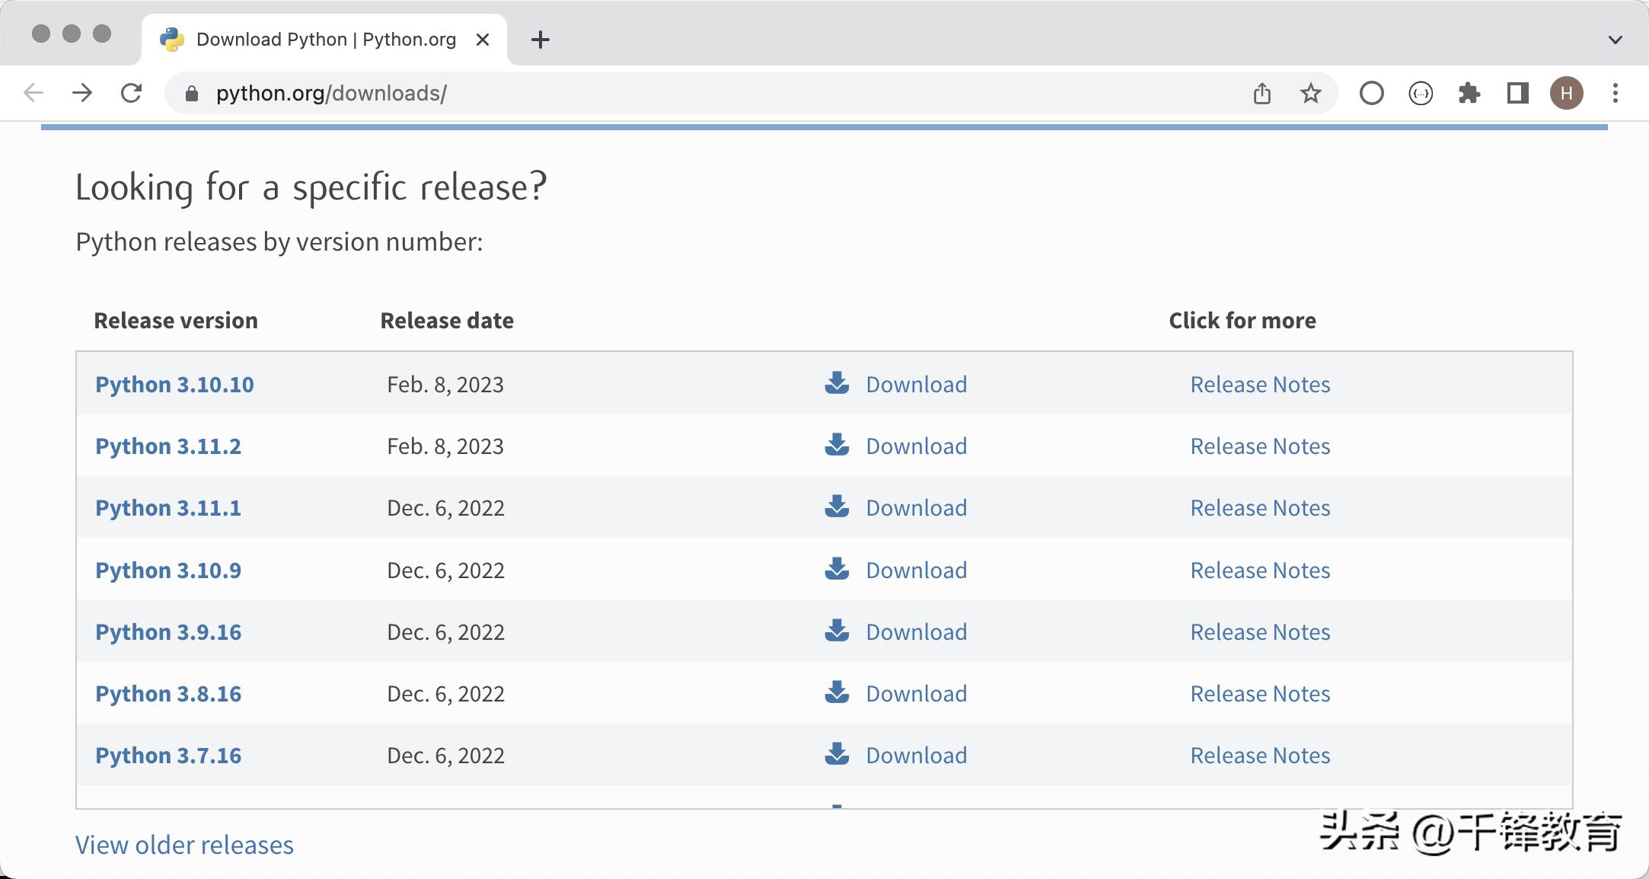Reload the page
1649x879 pixels.
(131, 94)
